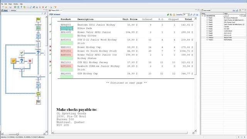Viewport: 247px width, 139px height.
Task: Select the Data model tab
Action: click(x=206, y=10)
